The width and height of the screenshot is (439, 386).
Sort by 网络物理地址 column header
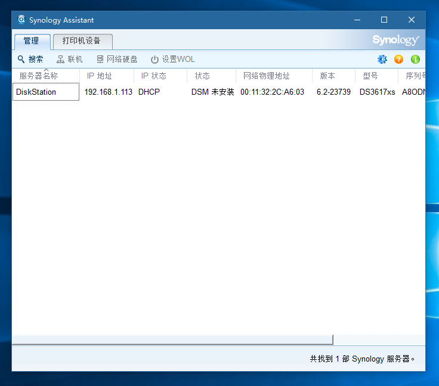(x=267, y=76)
